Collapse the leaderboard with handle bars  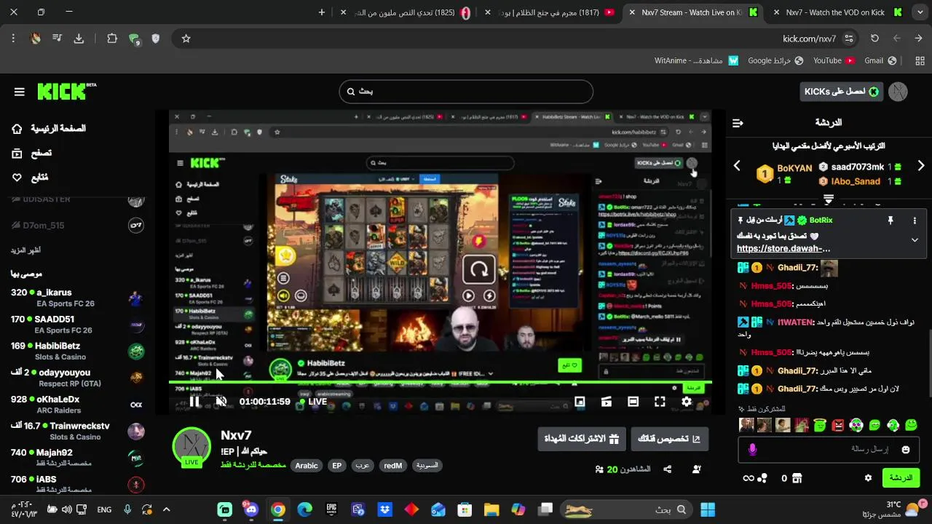[x=829, y=198]
